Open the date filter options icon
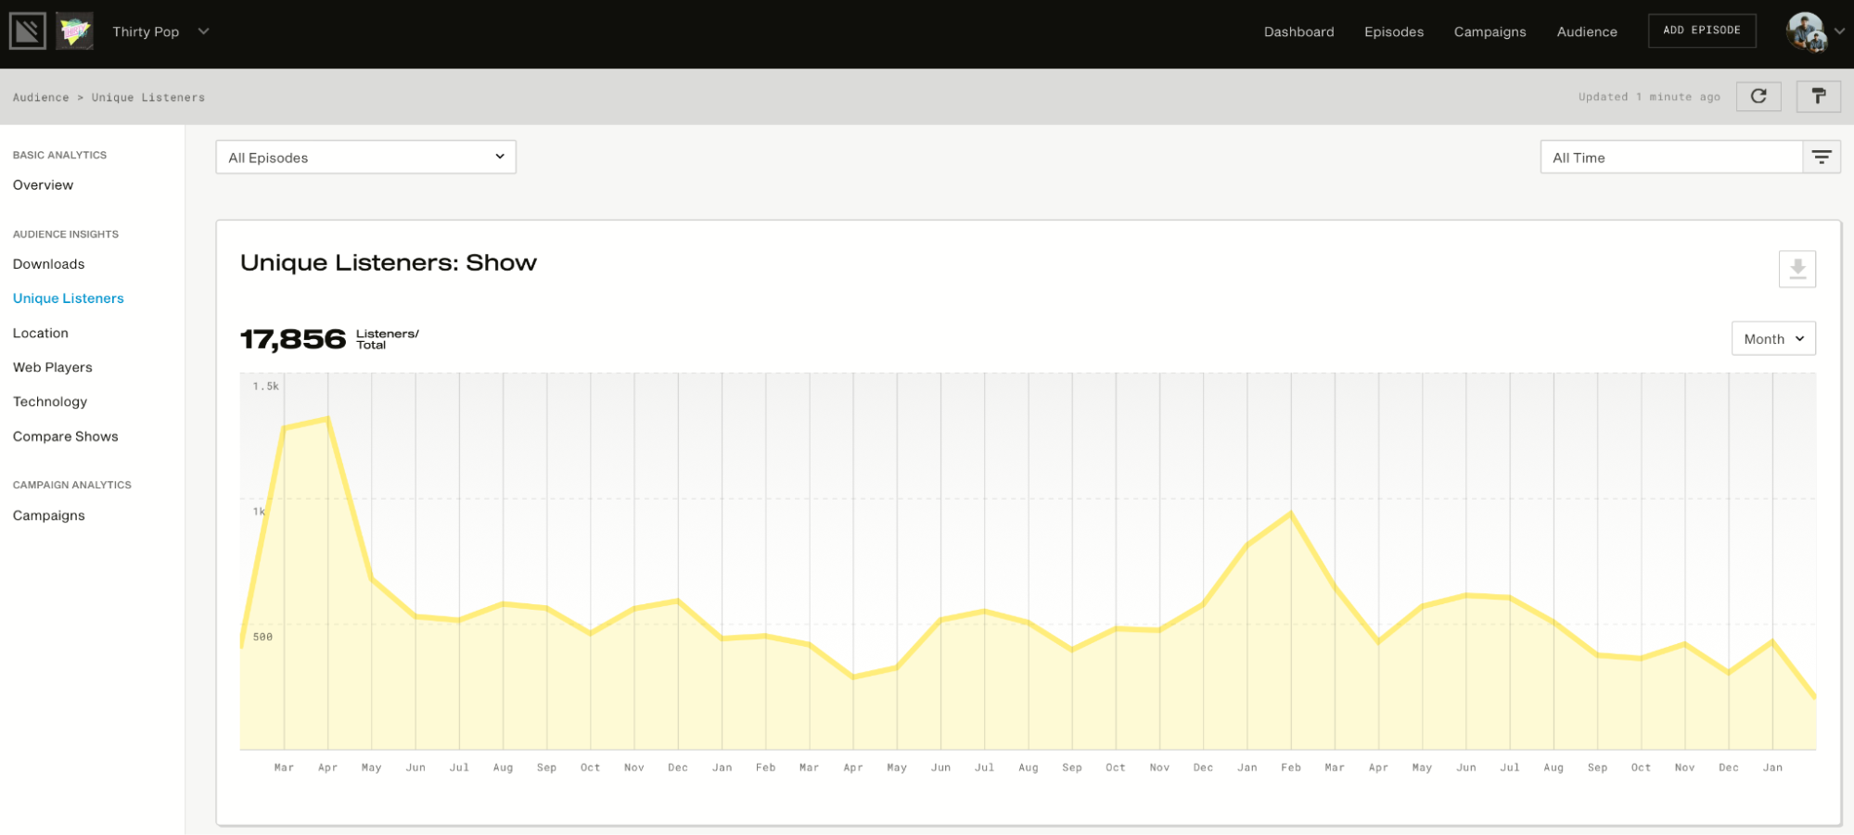1854x835 pixels. click(x=1822, y=158)
